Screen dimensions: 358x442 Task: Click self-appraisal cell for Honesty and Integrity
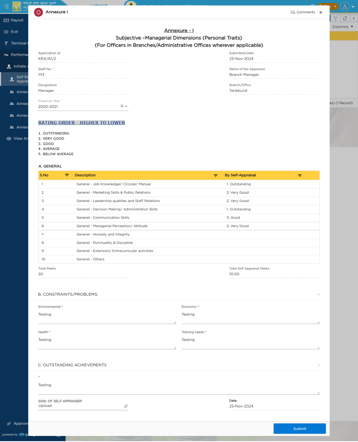[x=271, y=234]
